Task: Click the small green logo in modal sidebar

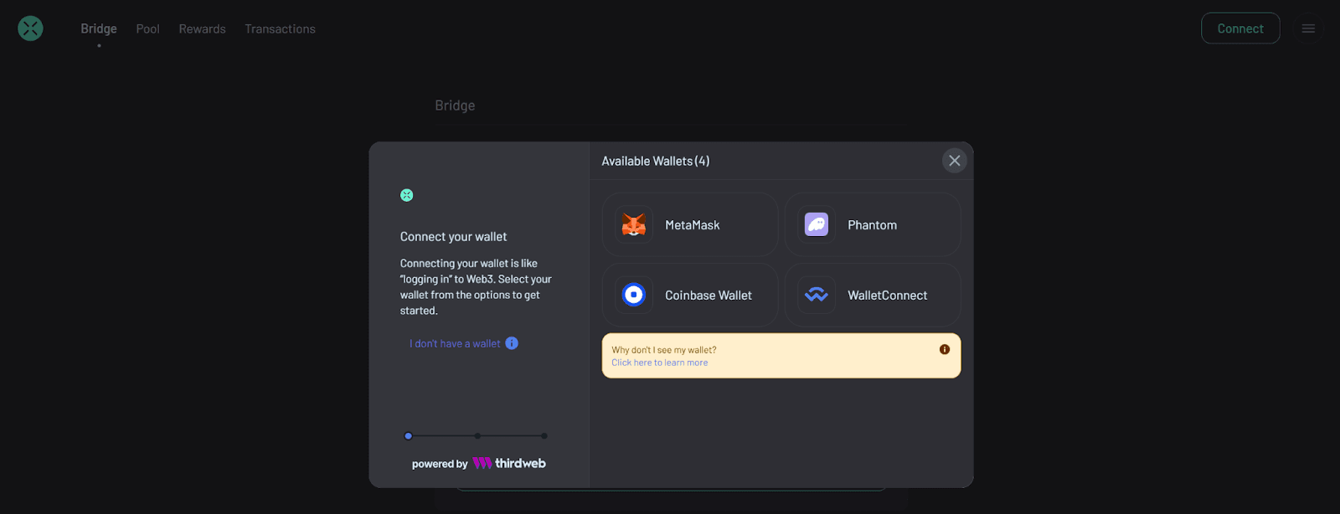Action: tap(407, 195)
